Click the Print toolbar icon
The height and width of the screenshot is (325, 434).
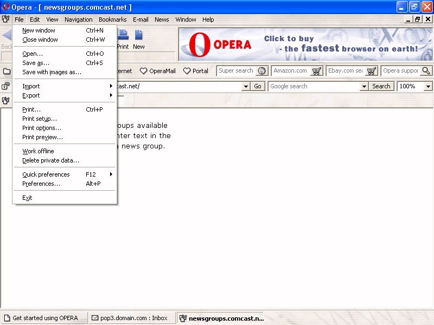123,35
